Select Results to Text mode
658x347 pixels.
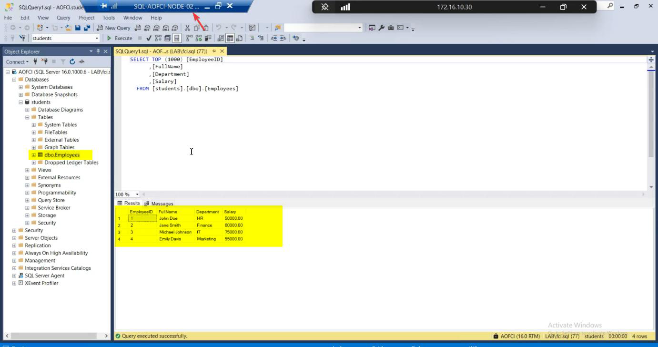(x=221, y=38)
